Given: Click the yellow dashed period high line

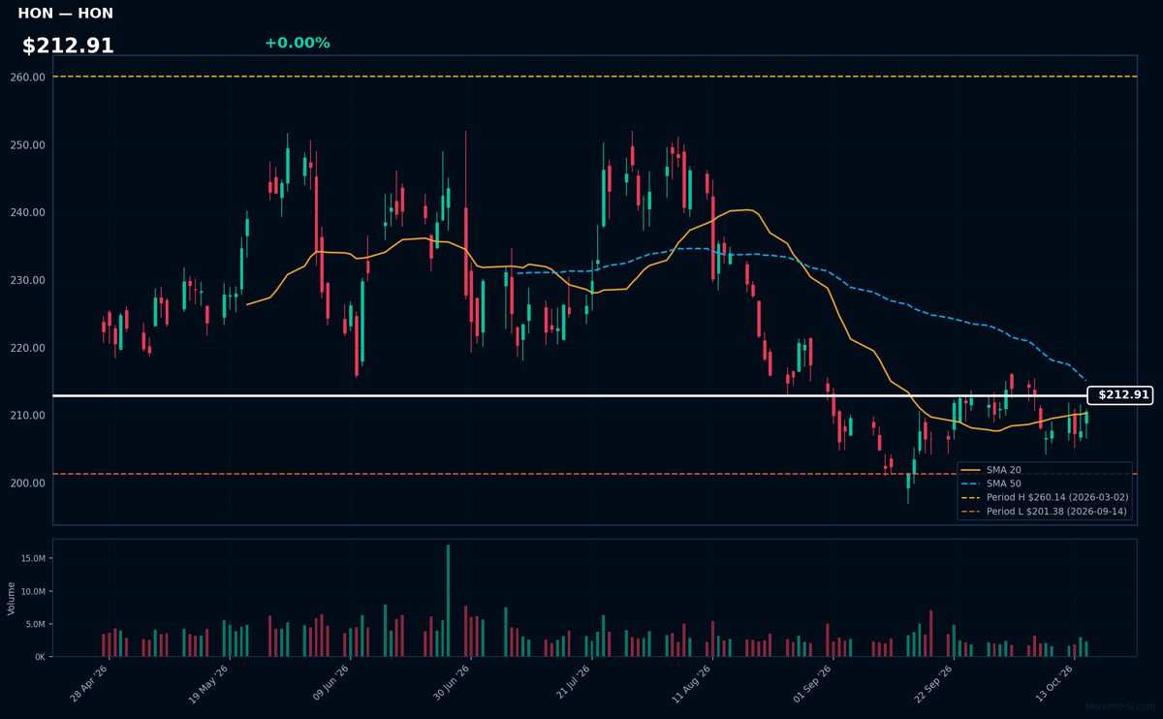Looking at the screenshot, I should 595,76.
